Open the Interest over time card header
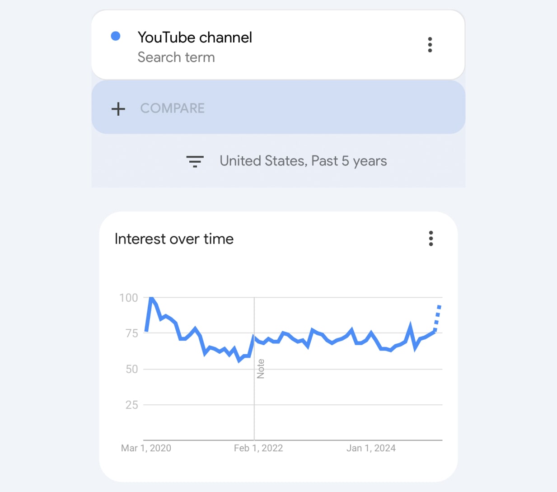The width and height of the screenshot is (557, 492). point(174,239)
